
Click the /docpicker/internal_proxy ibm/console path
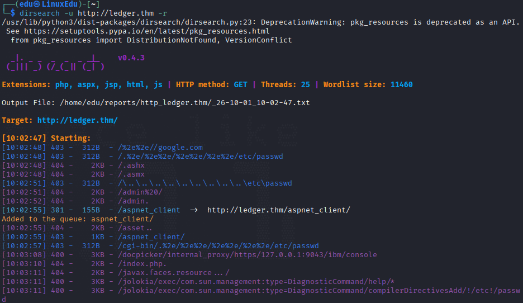[247, 254]
